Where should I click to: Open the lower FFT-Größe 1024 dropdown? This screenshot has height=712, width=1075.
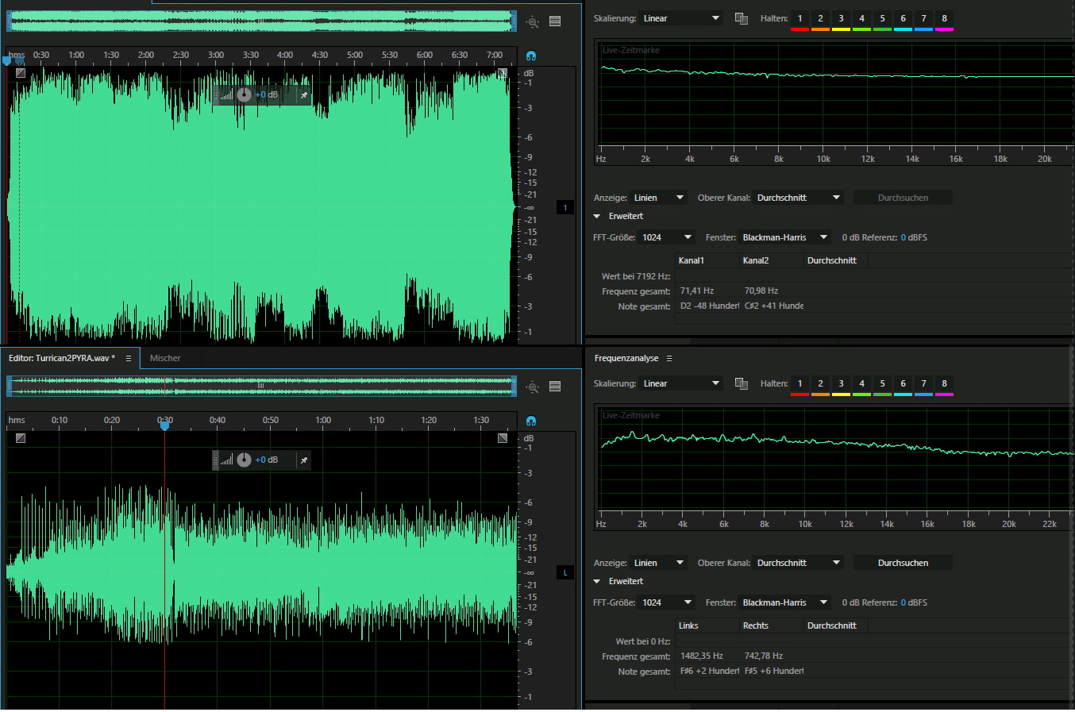667,602
